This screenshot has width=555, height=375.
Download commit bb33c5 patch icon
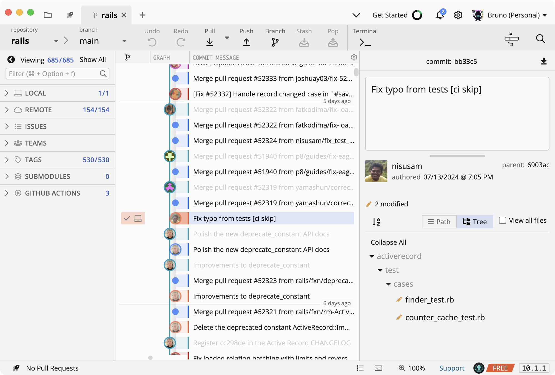click(544, 61)
